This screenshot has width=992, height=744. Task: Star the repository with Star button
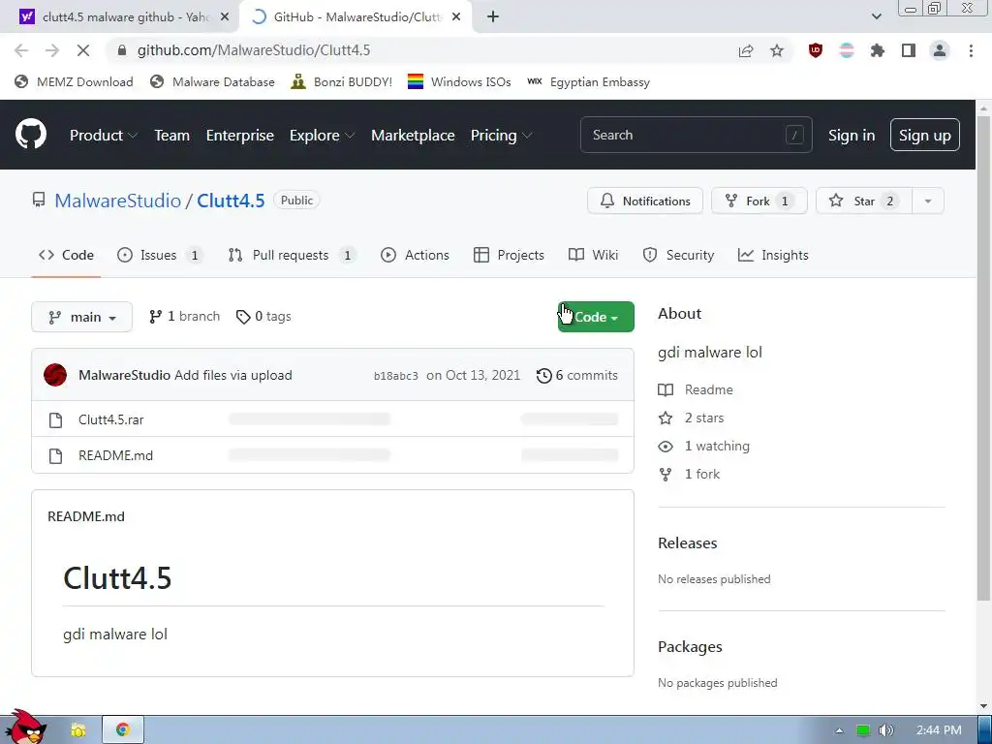coord(863,201)
